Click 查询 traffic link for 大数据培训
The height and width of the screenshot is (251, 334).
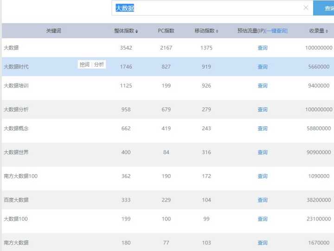(263, 86)
